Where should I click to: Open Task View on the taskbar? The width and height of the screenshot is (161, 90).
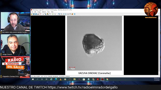coord(47,79)
